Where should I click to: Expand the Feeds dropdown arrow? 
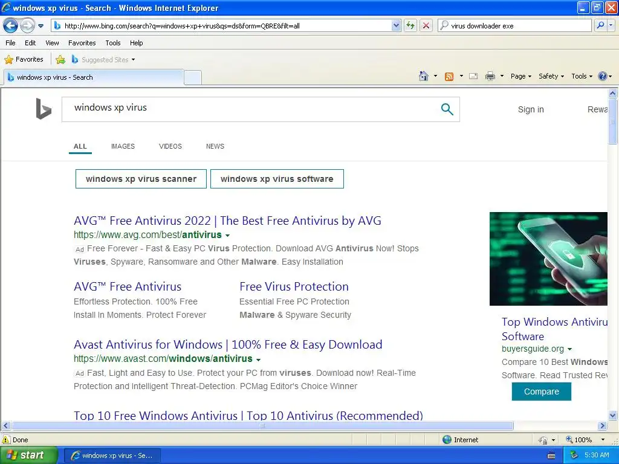461,76
